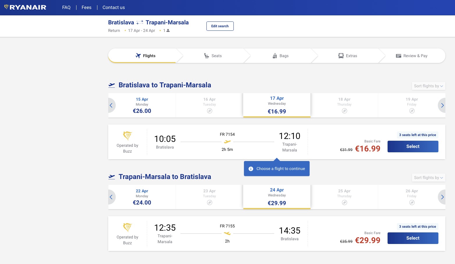
Task: Open the Review & Pay step
Action: 412,56
